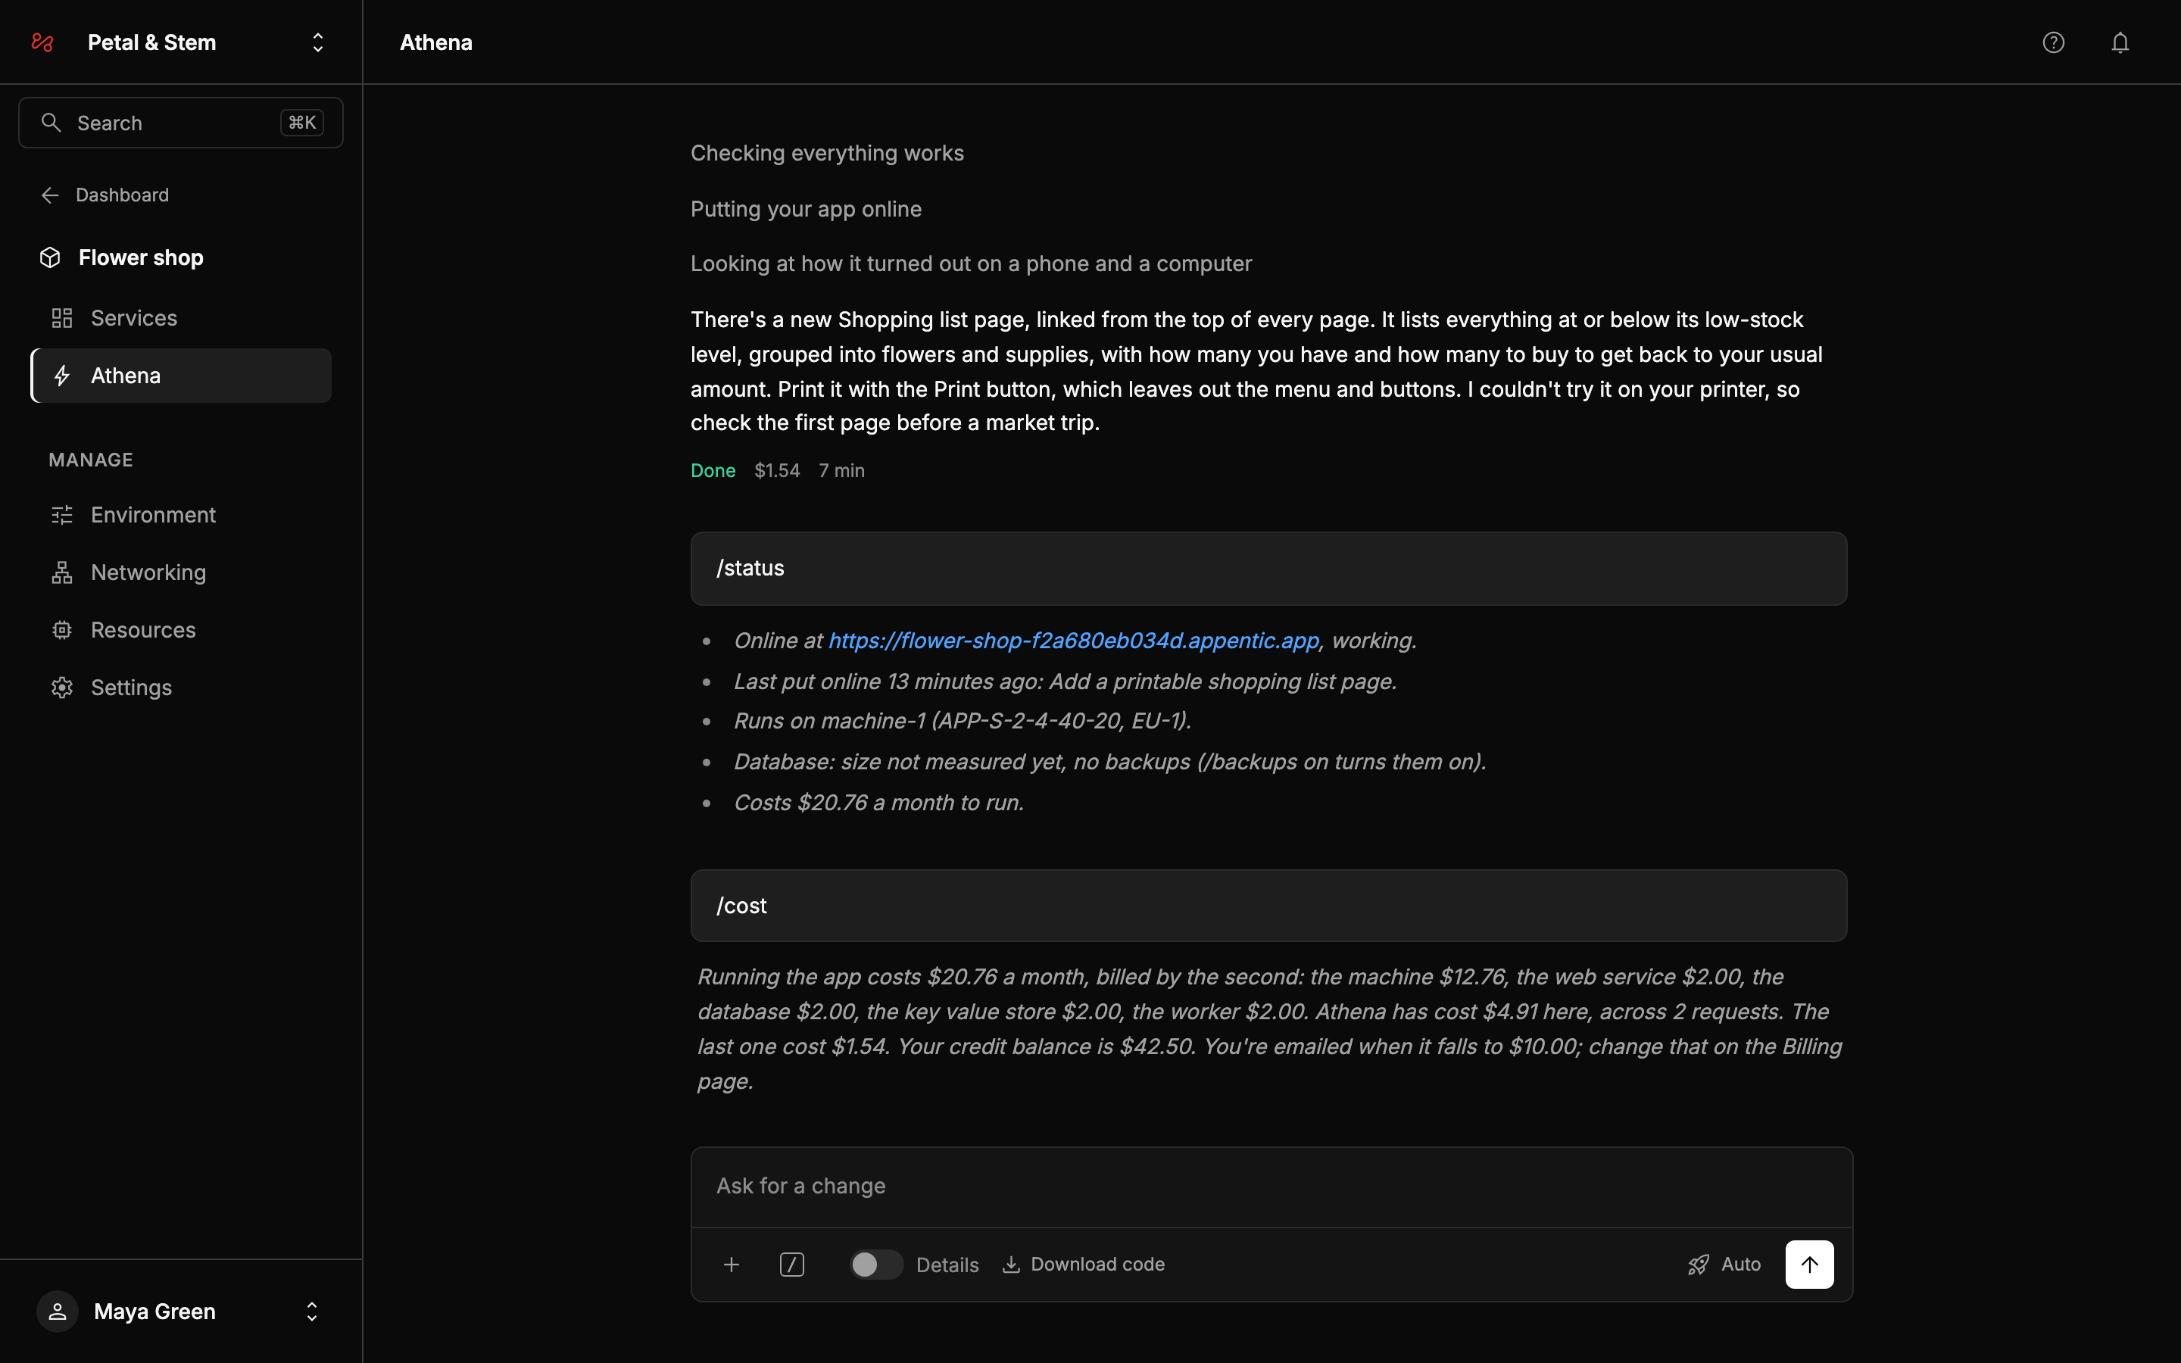
Task: Click the back arrow beside Dashboard
Action: 51,195
